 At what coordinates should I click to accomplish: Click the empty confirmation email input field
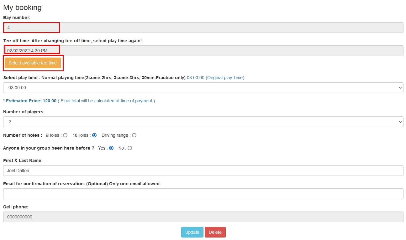(x=203, y=194)
